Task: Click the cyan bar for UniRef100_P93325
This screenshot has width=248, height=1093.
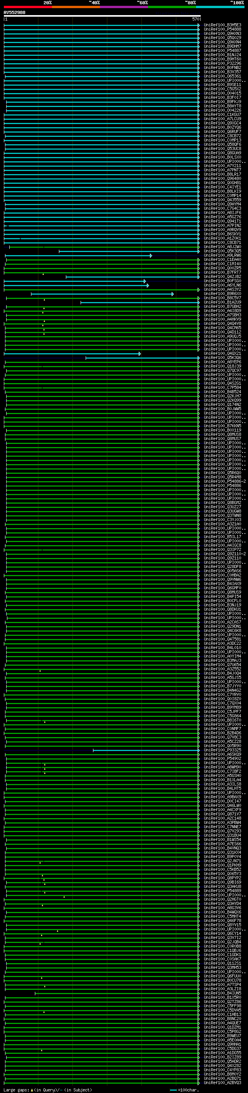Action: (x=146, y=750)
